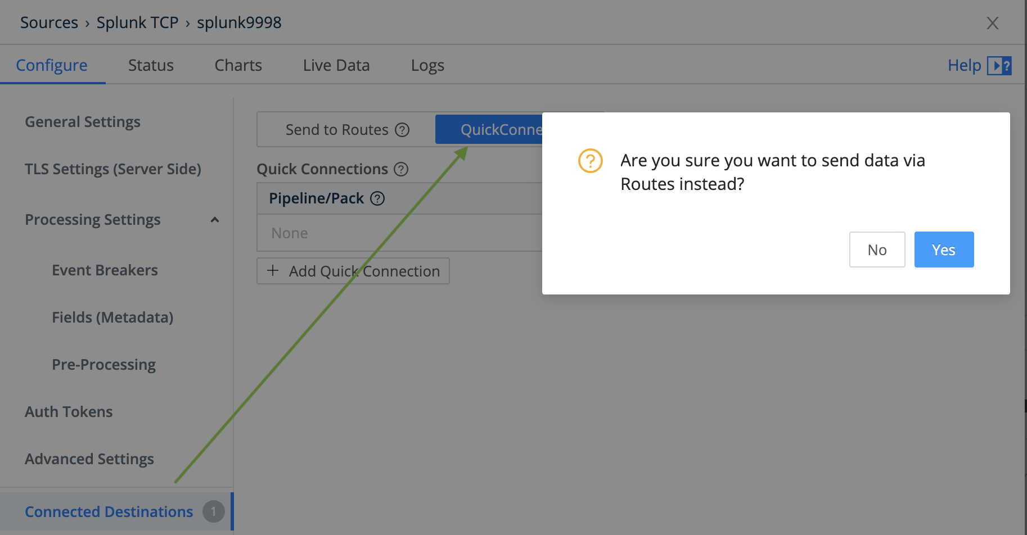Select the Configure tab's active state
The width and height of the screenshot is (1027, 535).
pos(52,65)
